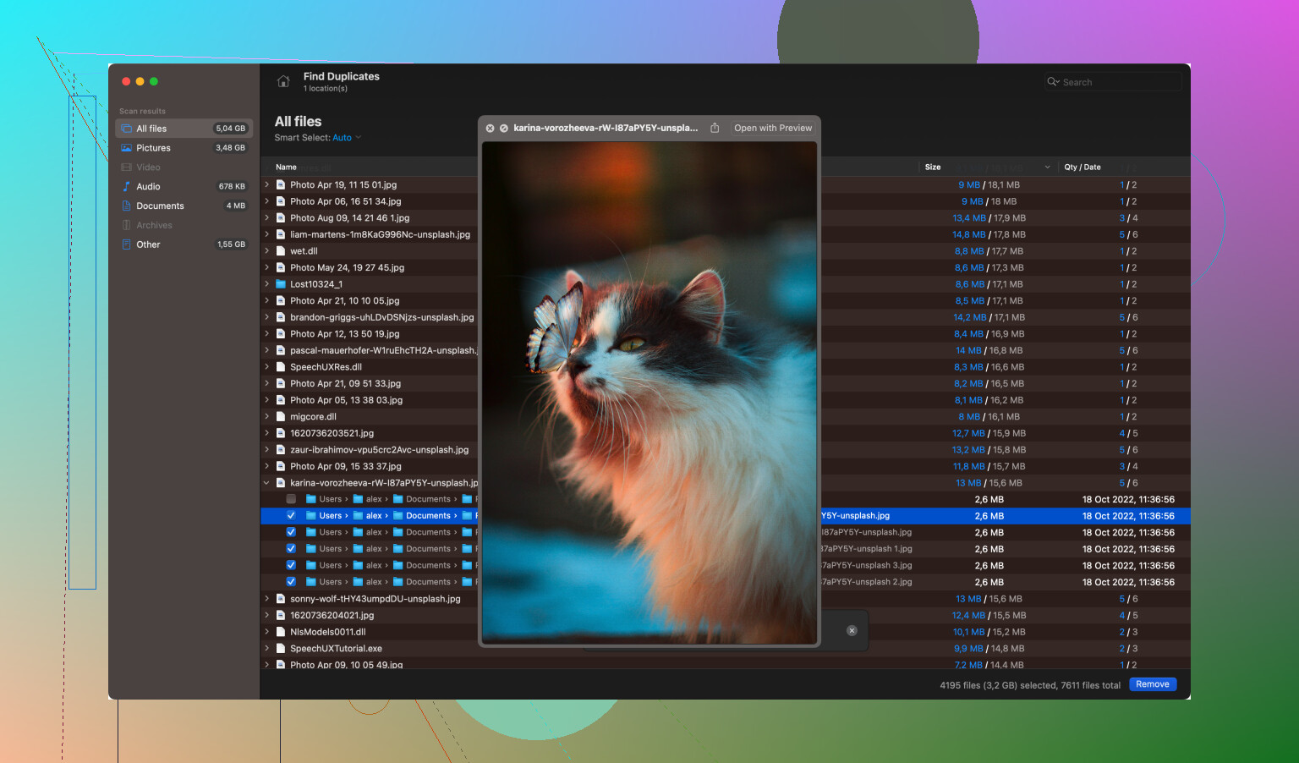Click the image file icon of 1620736203521.jpg
Image resolution: width=1299 pixels, height=763 pixels.
[281, 433]
